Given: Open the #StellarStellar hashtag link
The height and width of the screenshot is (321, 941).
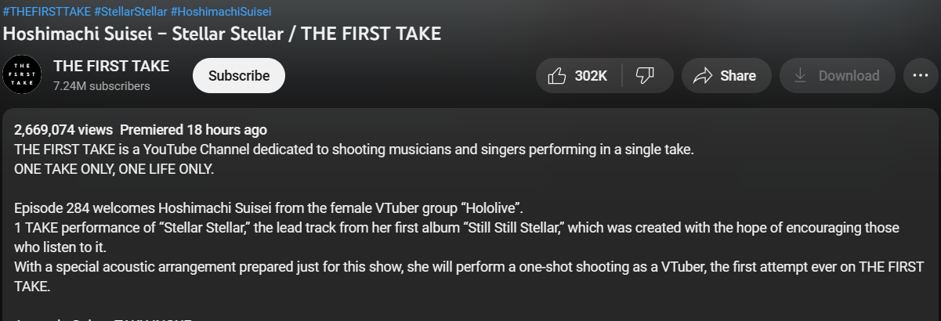Looking at the screenshot, I should (x=128, y=12).
